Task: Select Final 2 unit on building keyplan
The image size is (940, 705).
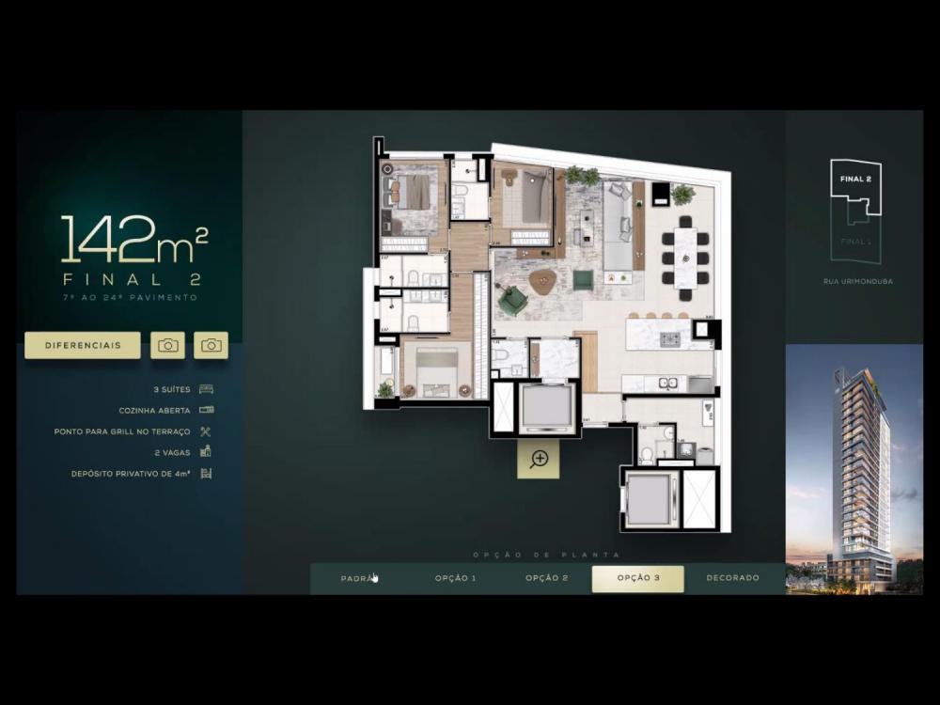Action: click(855, 180)
